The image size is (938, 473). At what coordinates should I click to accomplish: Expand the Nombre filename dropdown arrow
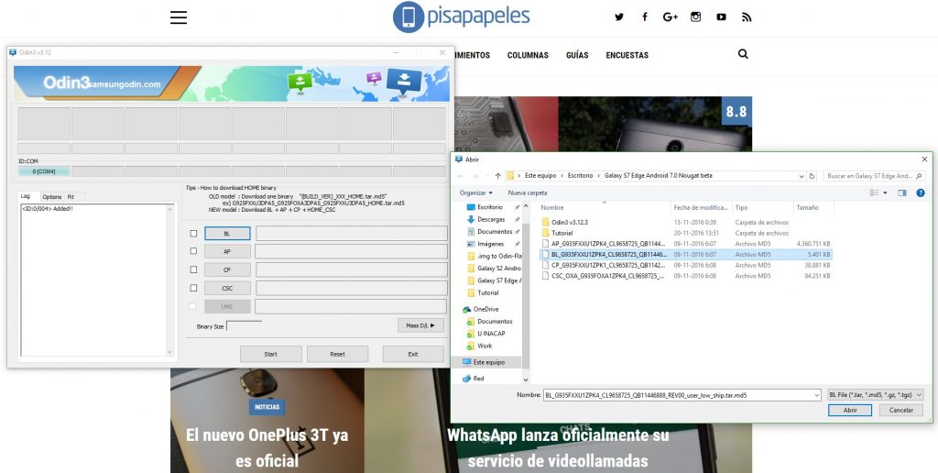[x=816, y=394]
